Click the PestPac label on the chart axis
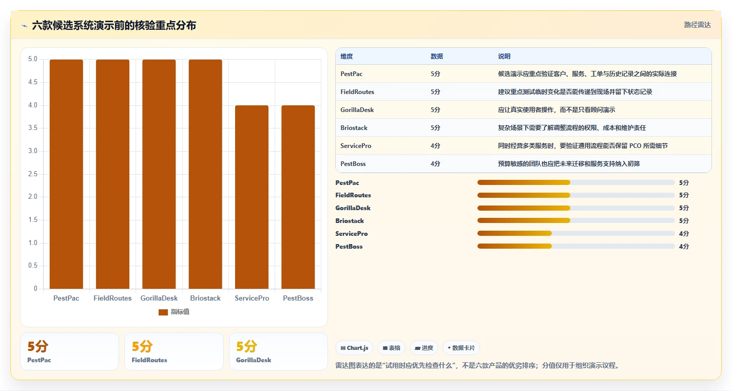The width and height of the screenshot is (732, 391). (66, 299)
